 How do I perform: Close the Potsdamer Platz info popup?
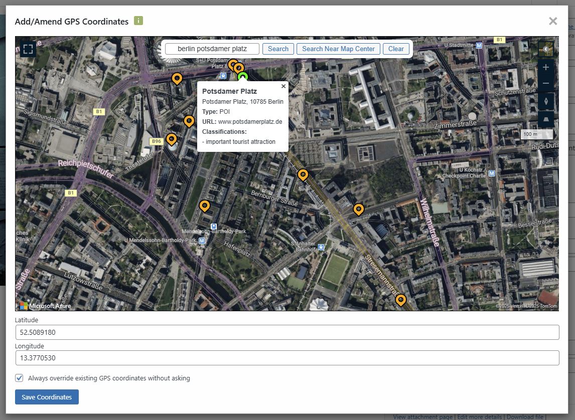coord(283,86)
